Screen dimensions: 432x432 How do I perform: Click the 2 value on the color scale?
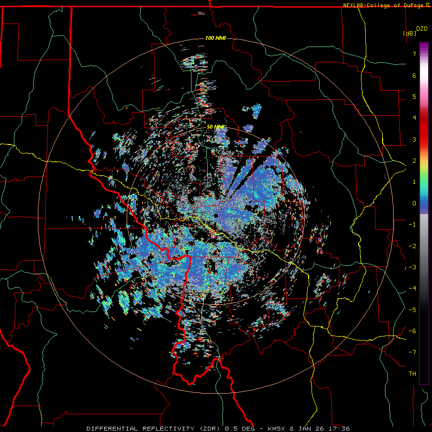[x=414, y=161]
